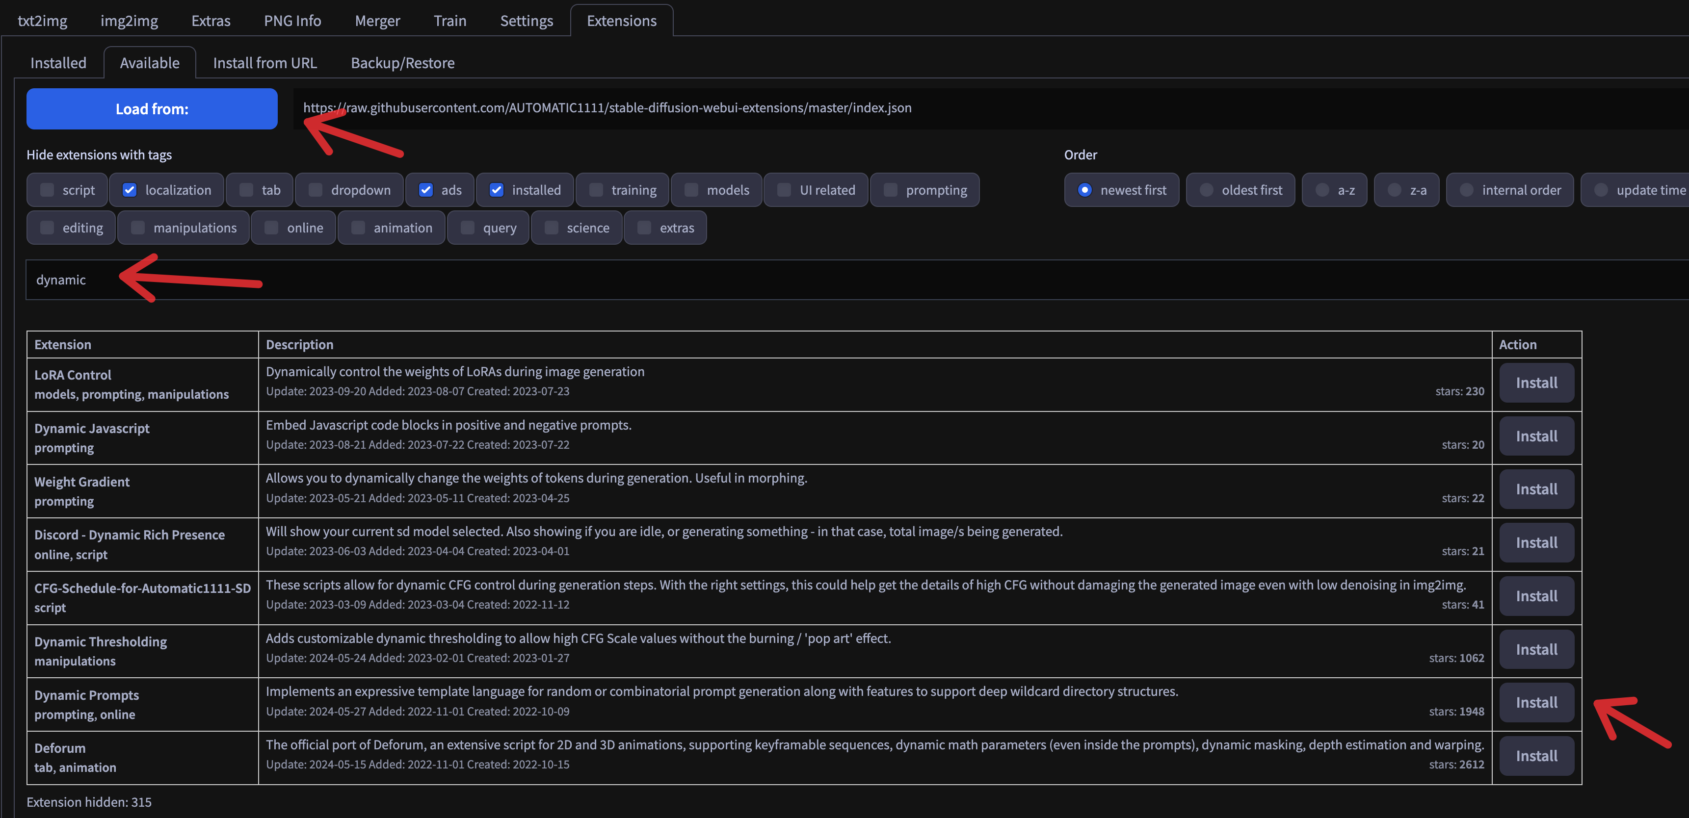Toggle the installed tag checkbox

point(497,190)
